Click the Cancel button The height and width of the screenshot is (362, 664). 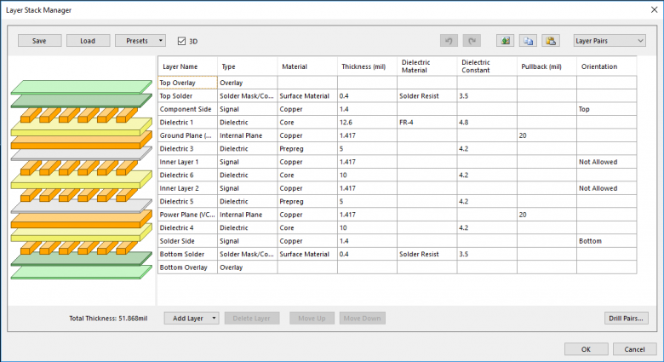coord(634,349)
